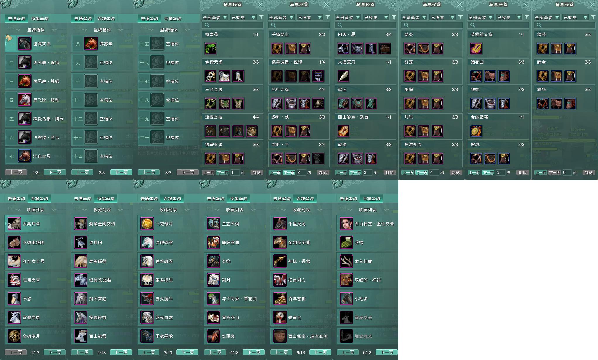This screenshot has width=598, height=360.
Task: Select the 流徽玄枝 mount icon in slot 一
Action: tap(25, 44)
